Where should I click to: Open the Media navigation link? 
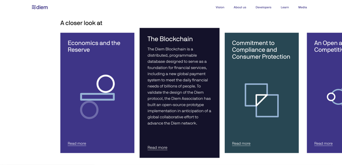pos(302,7)
